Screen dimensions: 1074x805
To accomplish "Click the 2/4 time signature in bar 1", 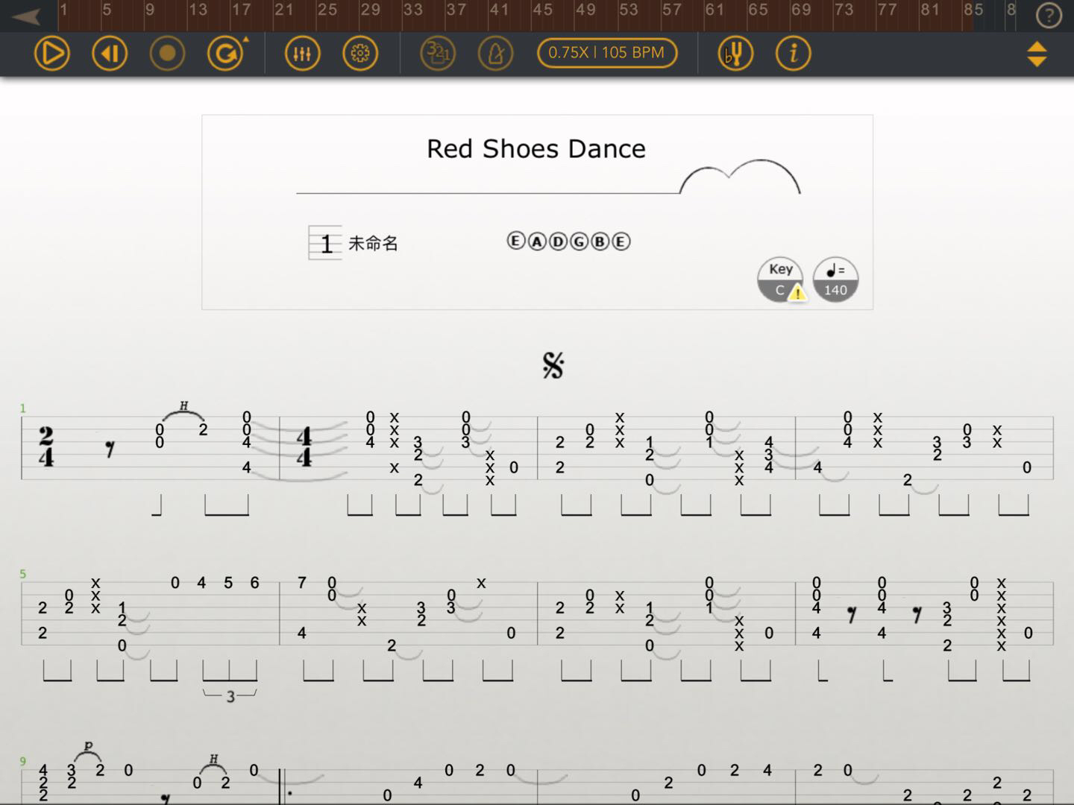I will (46, 446).
